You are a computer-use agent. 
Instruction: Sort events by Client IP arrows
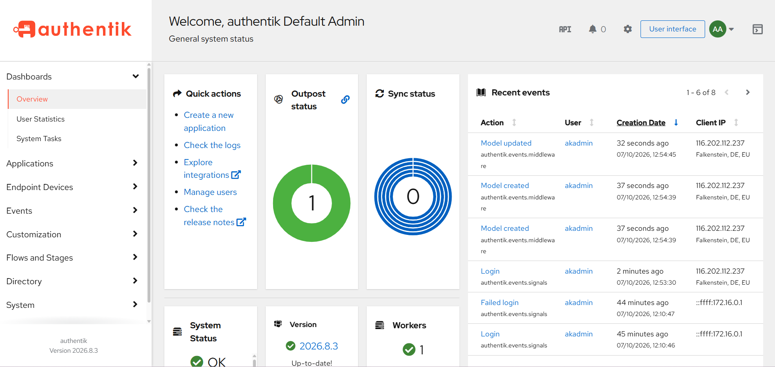(736, 122)
